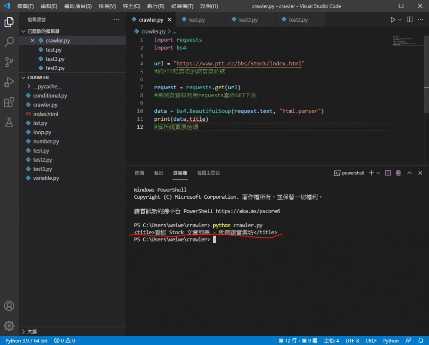
Task: Change indentation setting 空格: 4
Action: coord(331,340)
